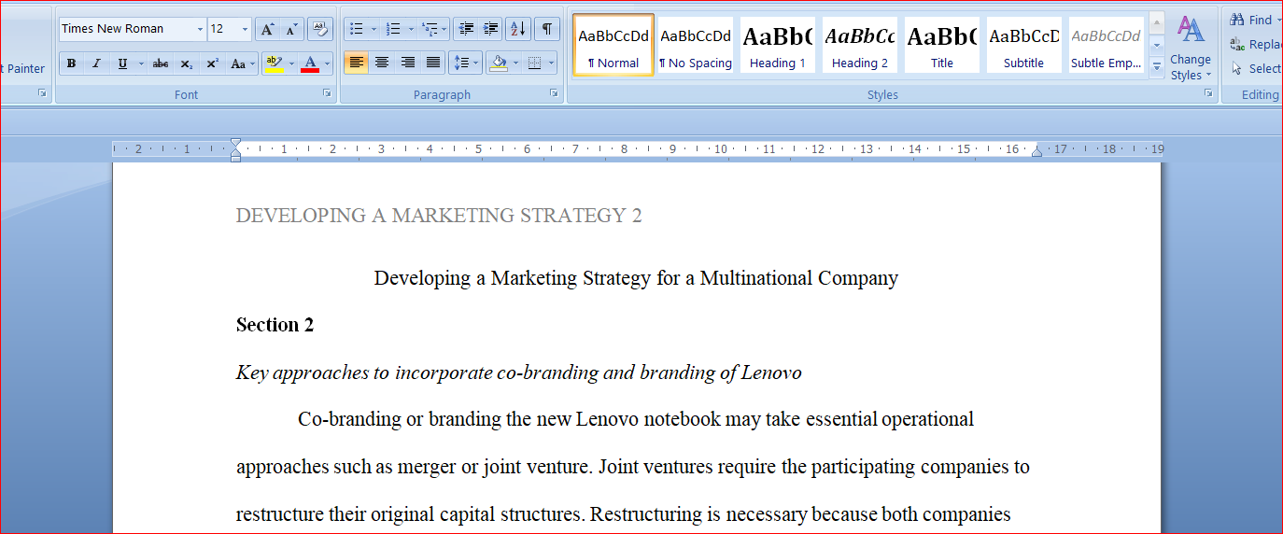Click the Select cursor icon
Screen dimensions: 1283x534
(1236, 68)
